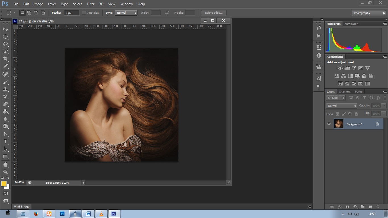Click the Refine Edge button

tap(214, 13)
